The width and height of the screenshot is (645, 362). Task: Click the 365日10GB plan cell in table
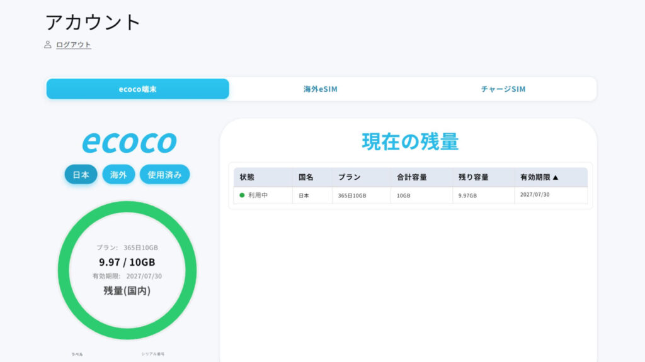coord(362,195)
